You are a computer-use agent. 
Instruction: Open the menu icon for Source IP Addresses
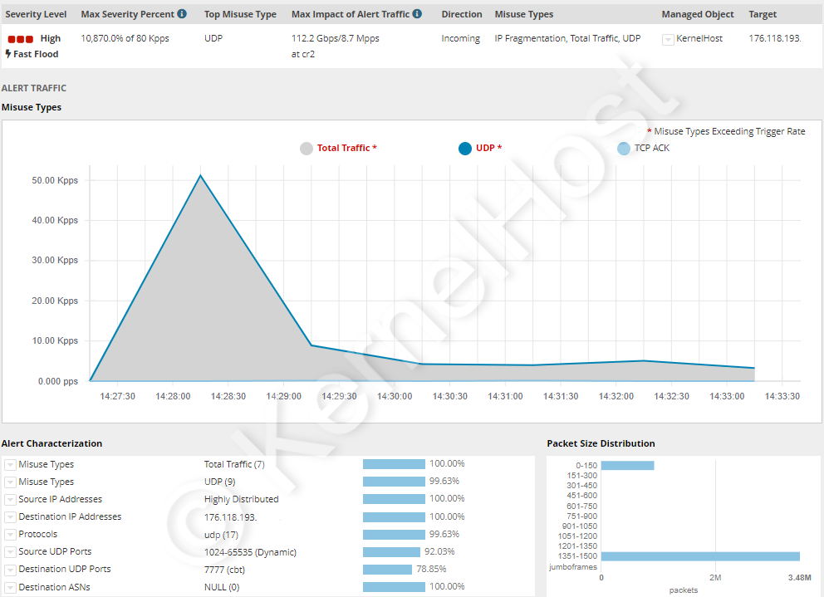[10, 500]
